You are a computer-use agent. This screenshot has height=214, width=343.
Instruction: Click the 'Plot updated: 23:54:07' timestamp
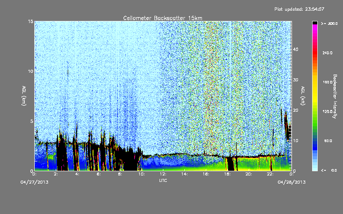[x=299, y=9]
